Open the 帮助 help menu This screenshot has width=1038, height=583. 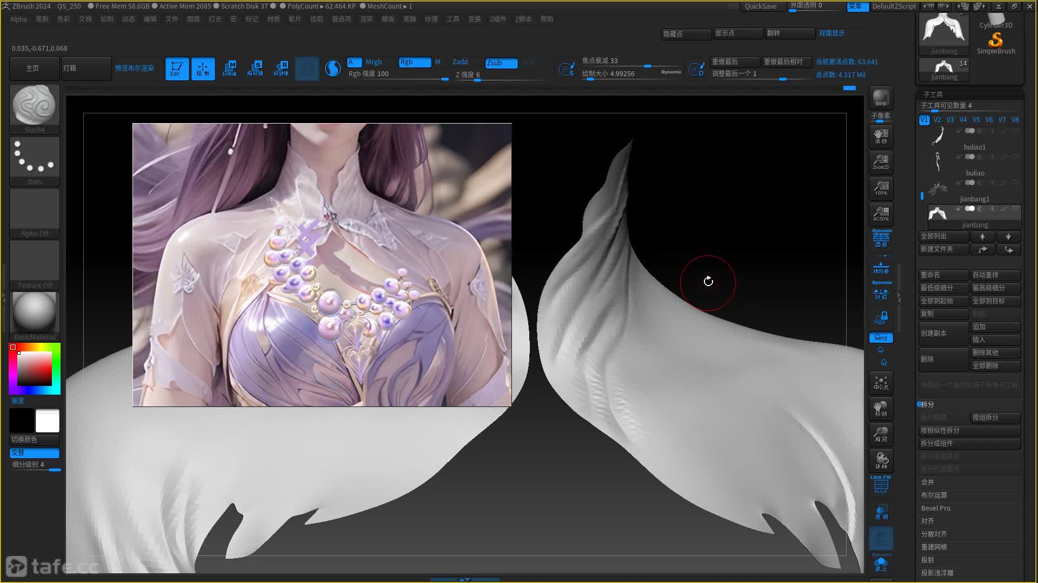coord(547,19)
